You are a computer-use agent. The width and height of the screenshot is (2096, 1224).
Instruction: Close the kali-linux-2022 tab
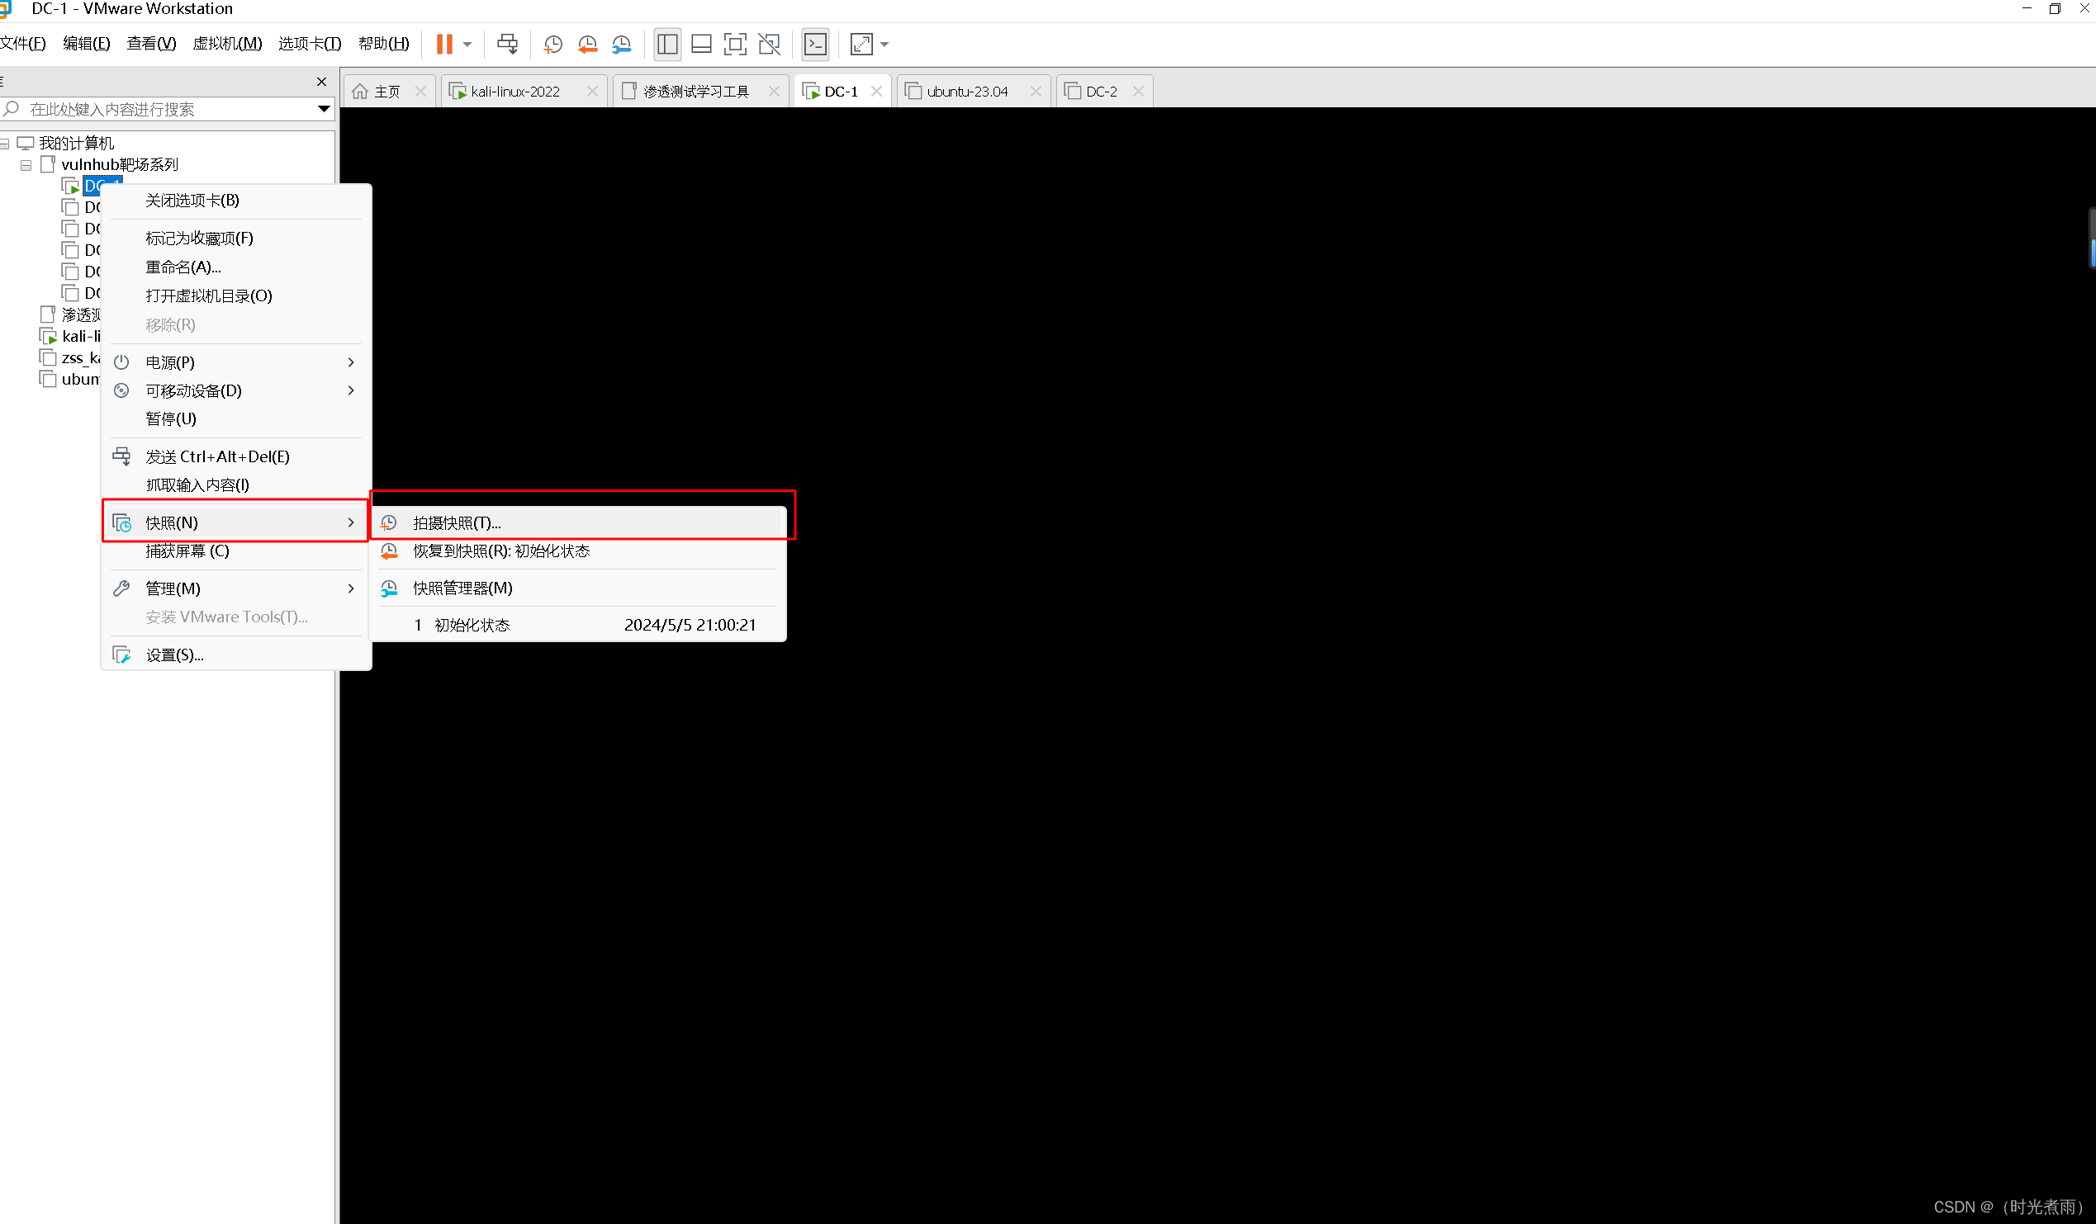coord(592,92)
